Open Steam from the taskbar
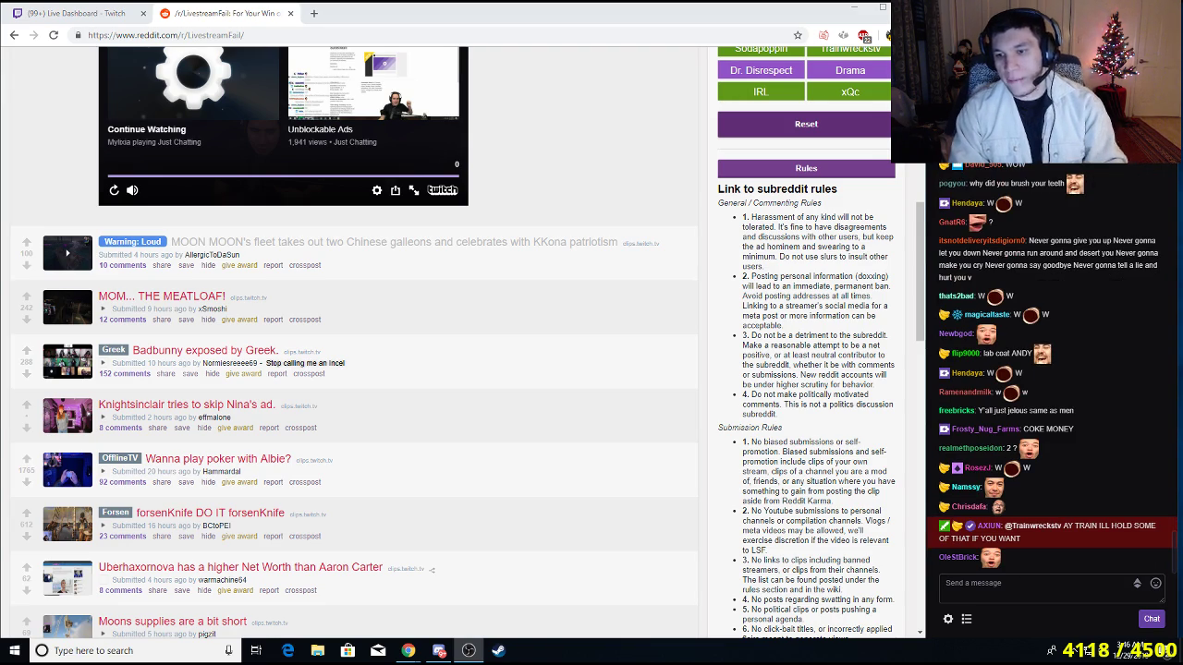 [498, 650]
